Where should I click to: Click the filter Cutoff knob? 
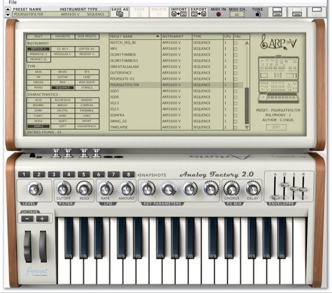point(63,189)
